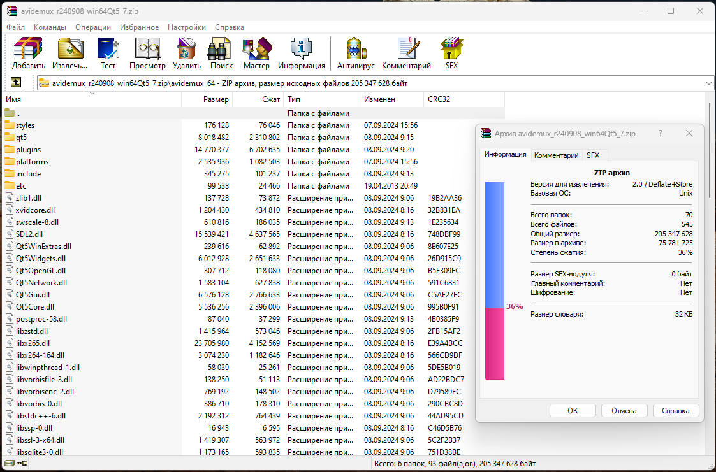Click the Добавить (Add) toolbar icon

28,49
